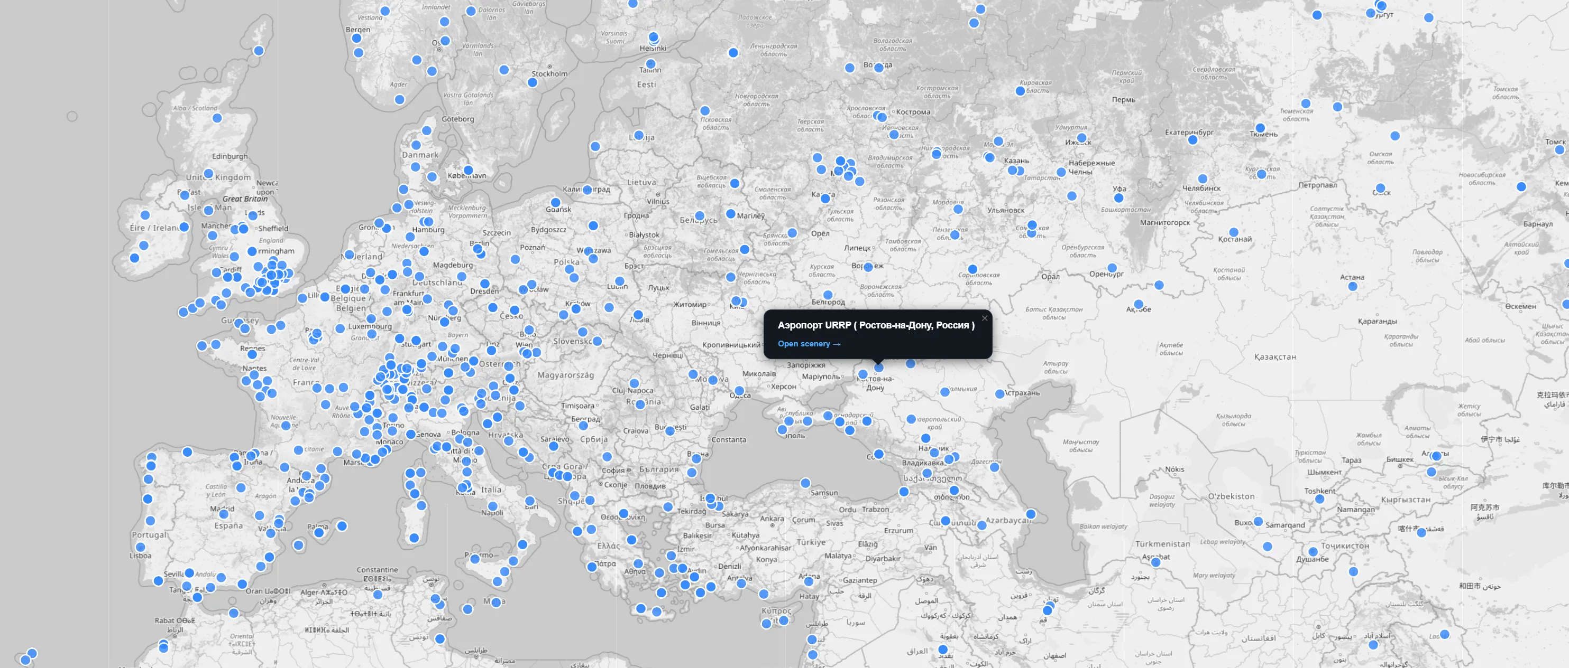Open the Birmingham airport marker
The height and width of the screenshot is (668, 1569).
252,251
